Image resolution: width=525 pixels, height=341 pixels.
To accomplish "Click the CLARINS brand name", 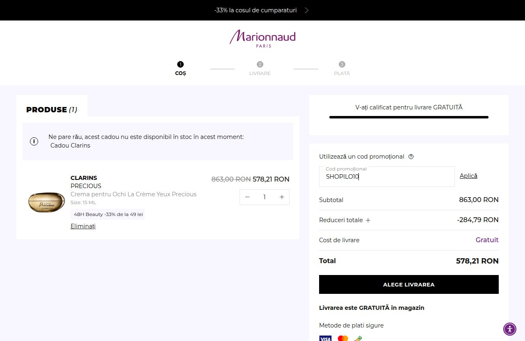I will tap(84, 178).
